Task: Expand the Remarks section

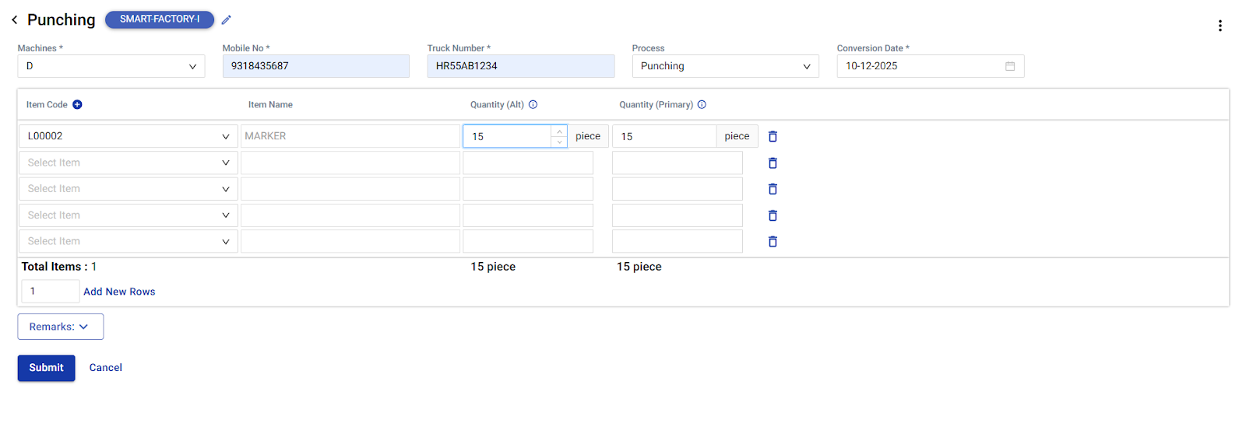Action: coord(60,327)
